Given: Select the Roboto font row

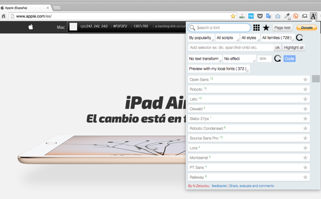Looking at the screenshot, I should coord(249,89).
